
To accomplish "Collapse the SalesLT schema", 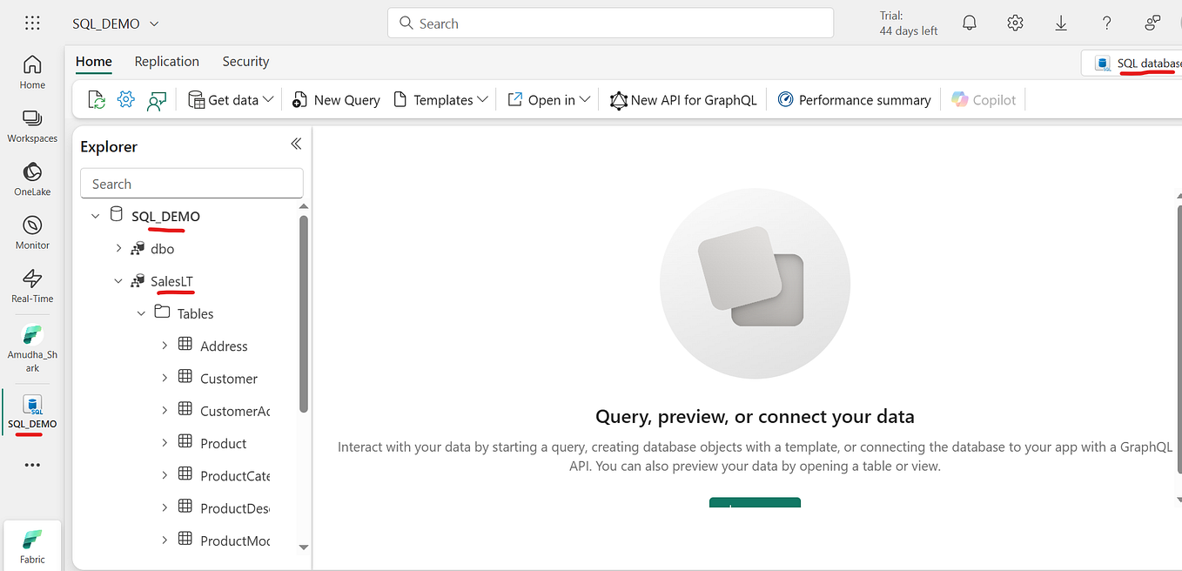I will (118, 280).
